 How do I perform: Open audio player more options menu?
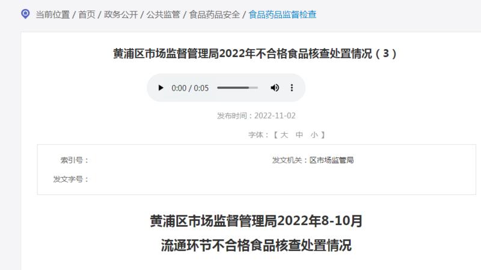(x=292, y=88)
